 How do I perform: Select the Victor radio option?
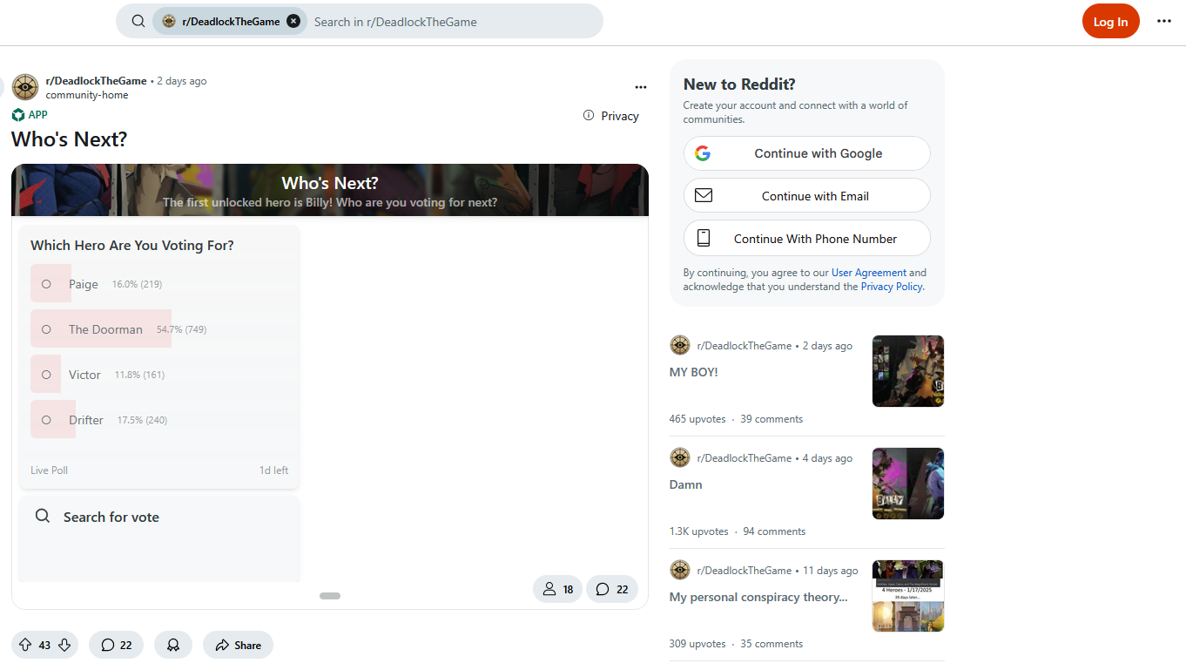pyautogui.click(x=47, y=375)
